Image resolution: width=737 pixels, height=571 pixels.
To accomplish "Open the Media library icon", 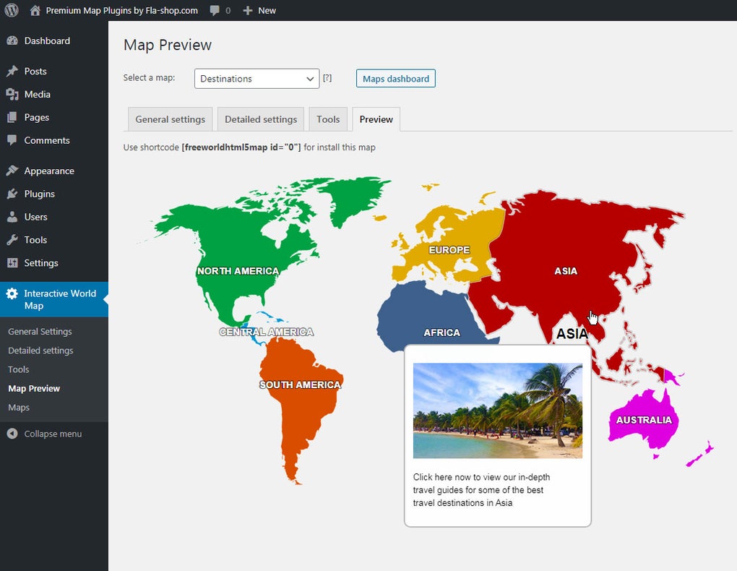I will pos(12,95).
